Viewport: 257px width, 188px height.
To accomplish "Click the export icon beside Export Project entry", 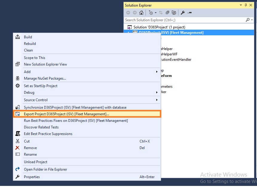I will click(x=17, y=114).
